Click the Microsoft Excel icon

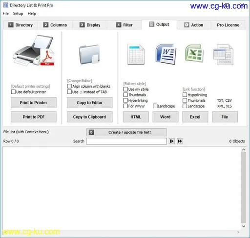(194, 53)
